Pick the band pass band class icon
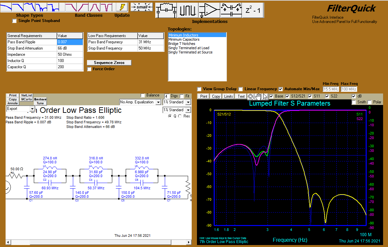The width and height of the screenshot is (388, 247). 95,7
